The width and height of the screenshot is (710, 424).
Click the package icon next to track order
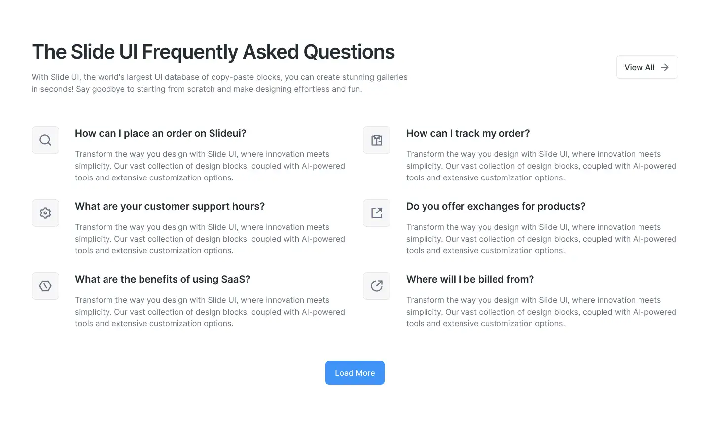[x=377, y=140]
